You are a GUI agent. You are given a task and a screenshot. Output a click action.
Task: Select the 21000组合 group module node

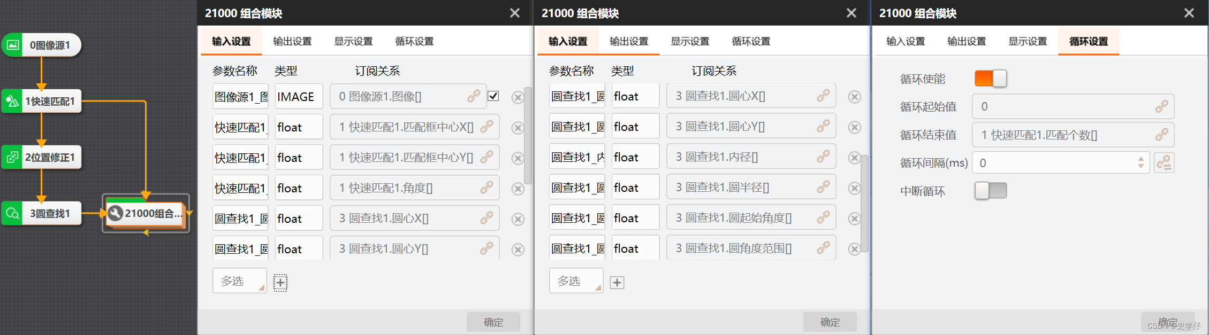(x=146, y=213)
